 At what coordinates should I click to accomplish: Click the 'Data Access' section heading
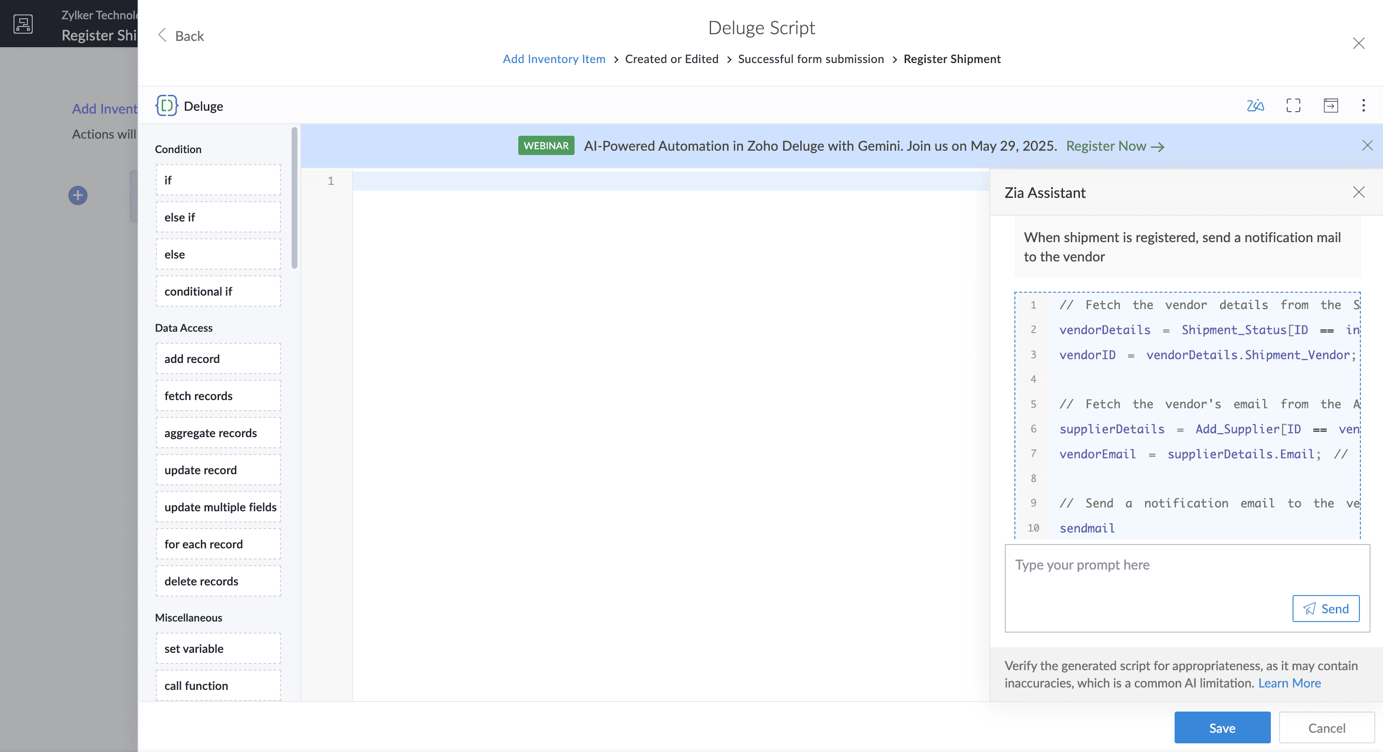(x=184, y=328)
